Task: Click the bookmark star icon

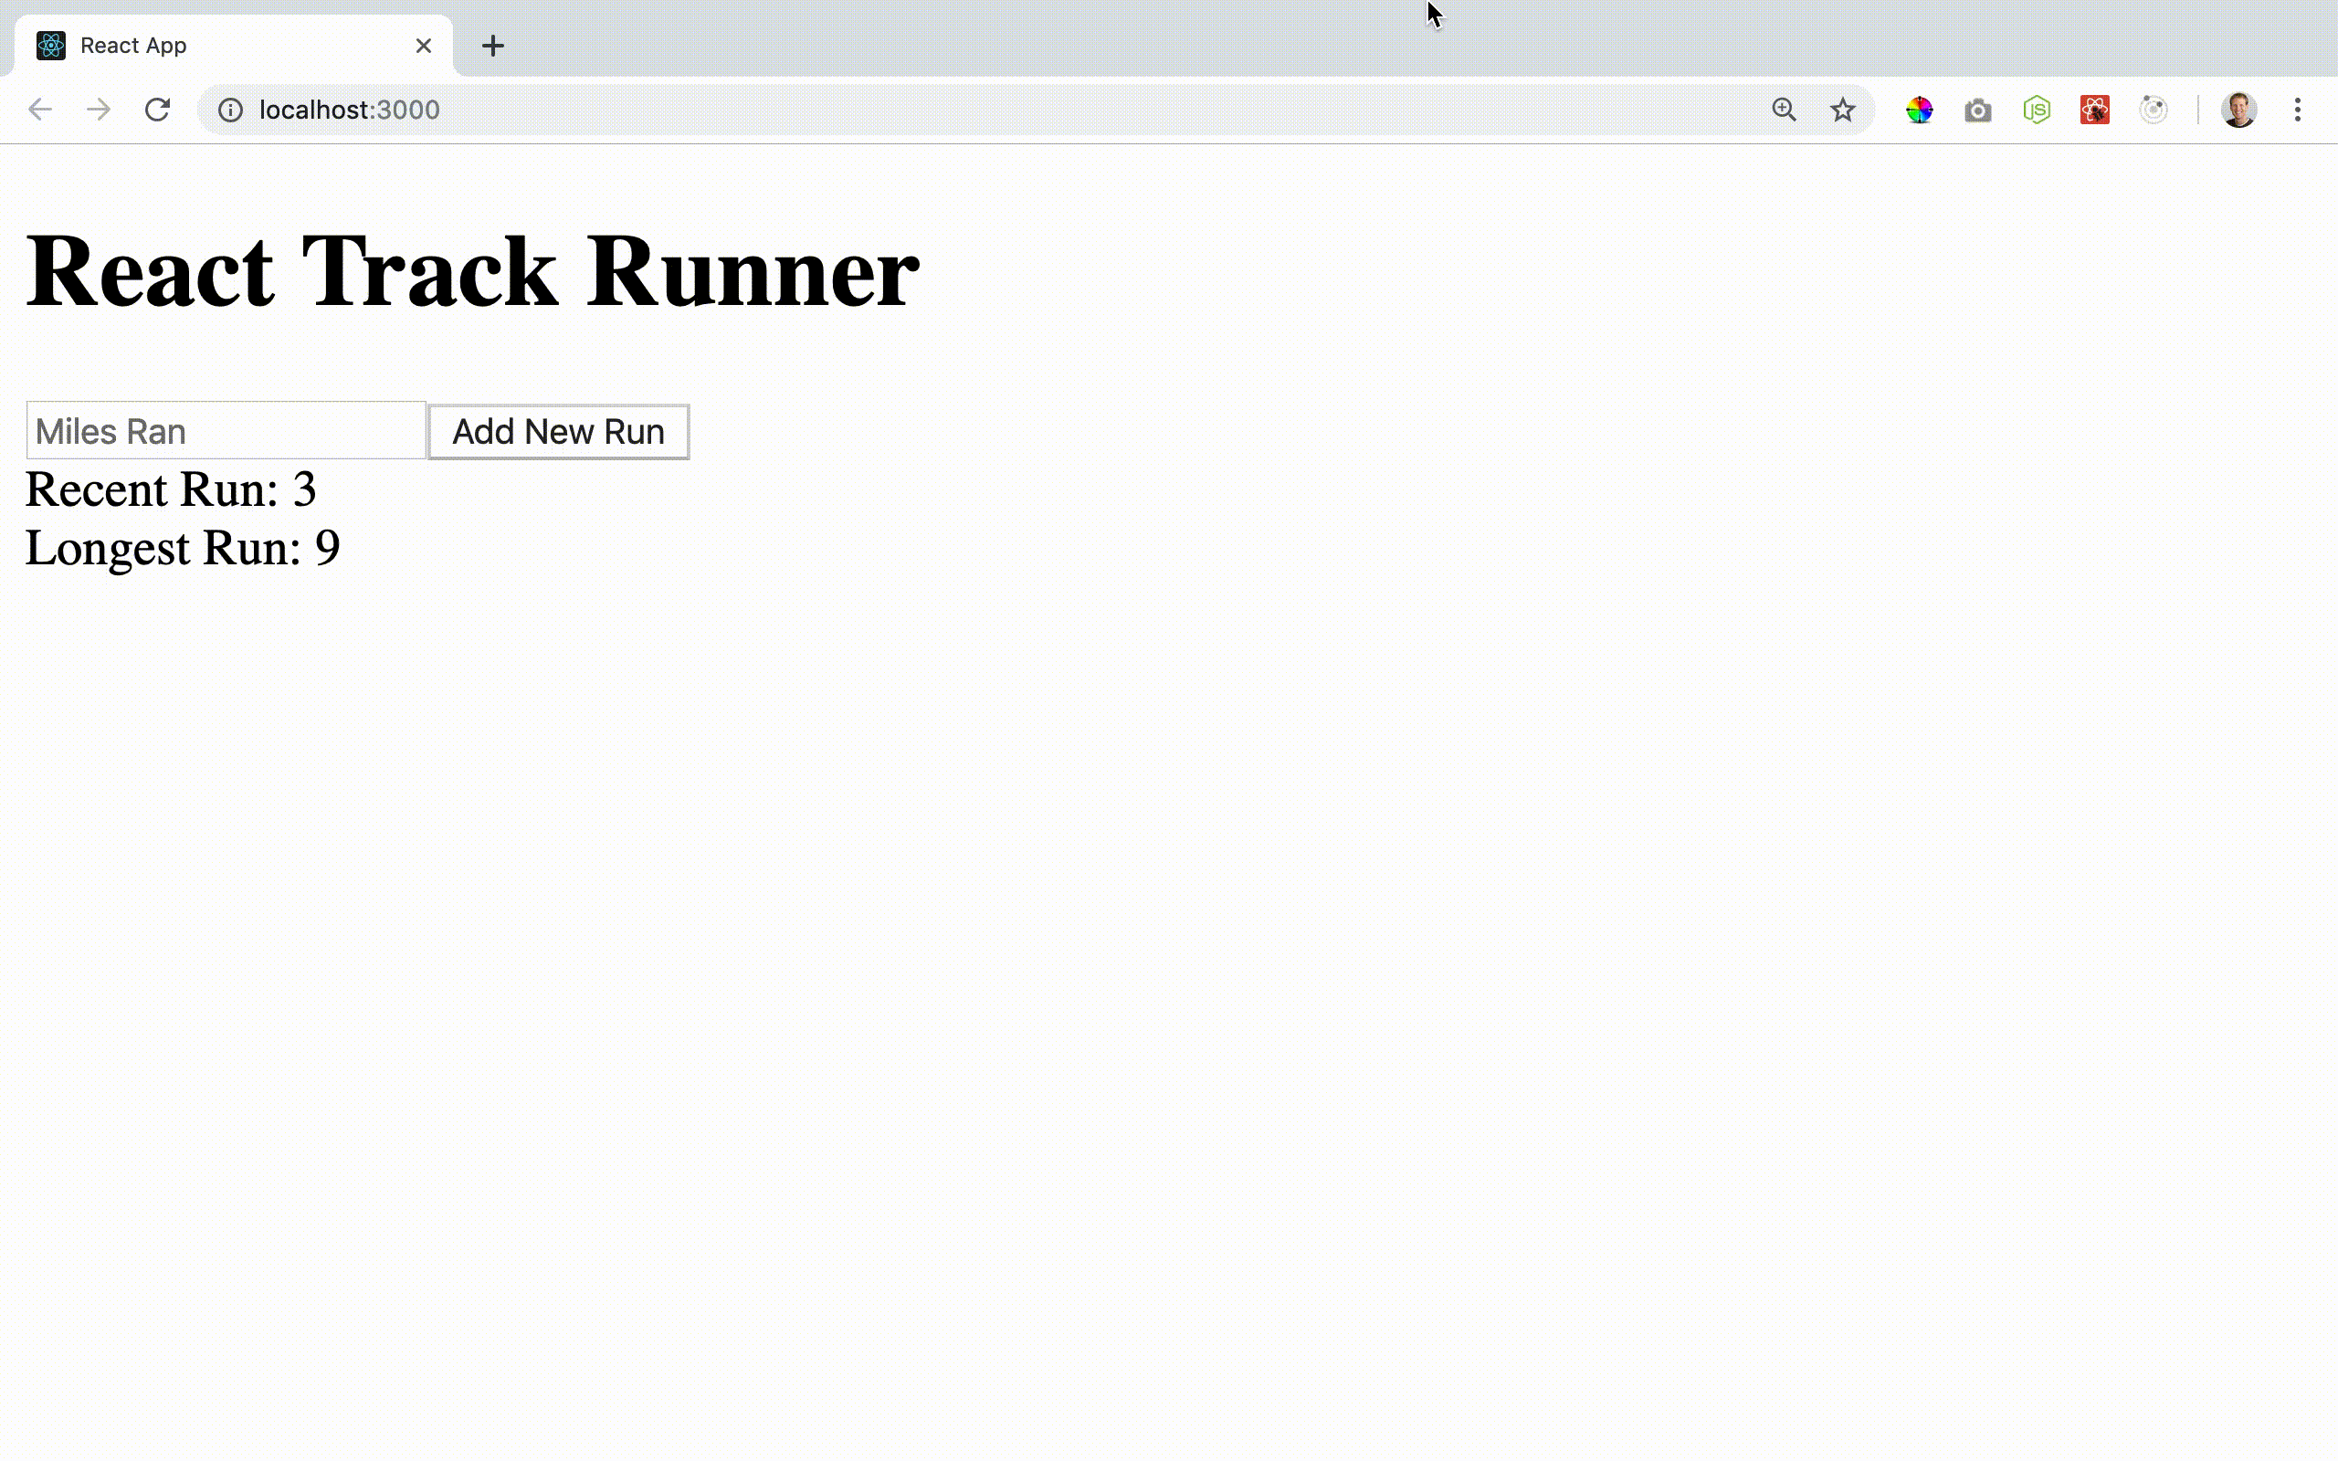Action: pyautogui.click(x=1845, y=110)
